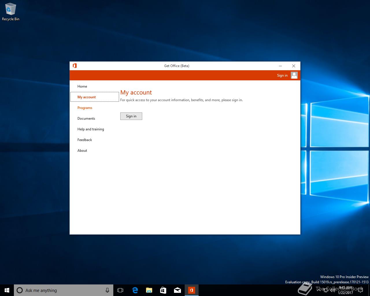Click the 'For quick access to your account' text
This screenshot has height=296, width=370.
point(182,100)
